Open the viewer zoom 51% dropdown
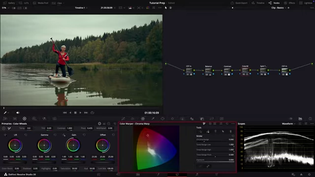The width and height of the screenshot is (315, 177). 5,8
